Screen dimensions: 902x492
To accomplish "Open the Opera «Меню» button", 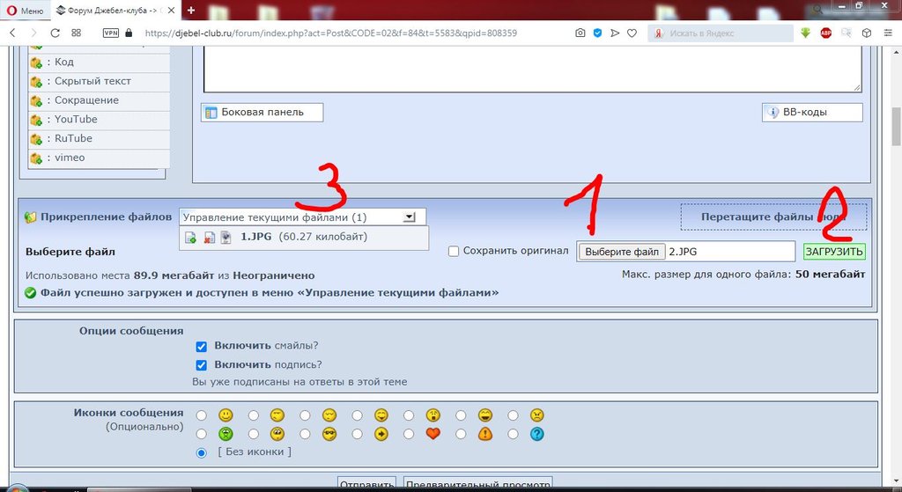I will pos(26,11).
